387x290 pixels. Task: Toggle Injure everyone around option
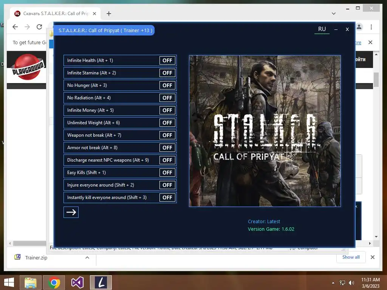tap(167, 185)
